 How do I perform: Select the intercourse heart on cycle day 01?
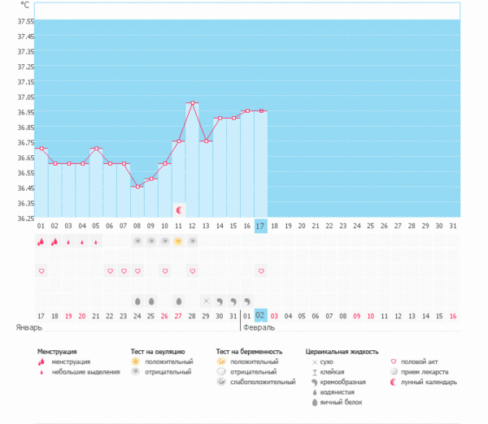tap(41, 271)
